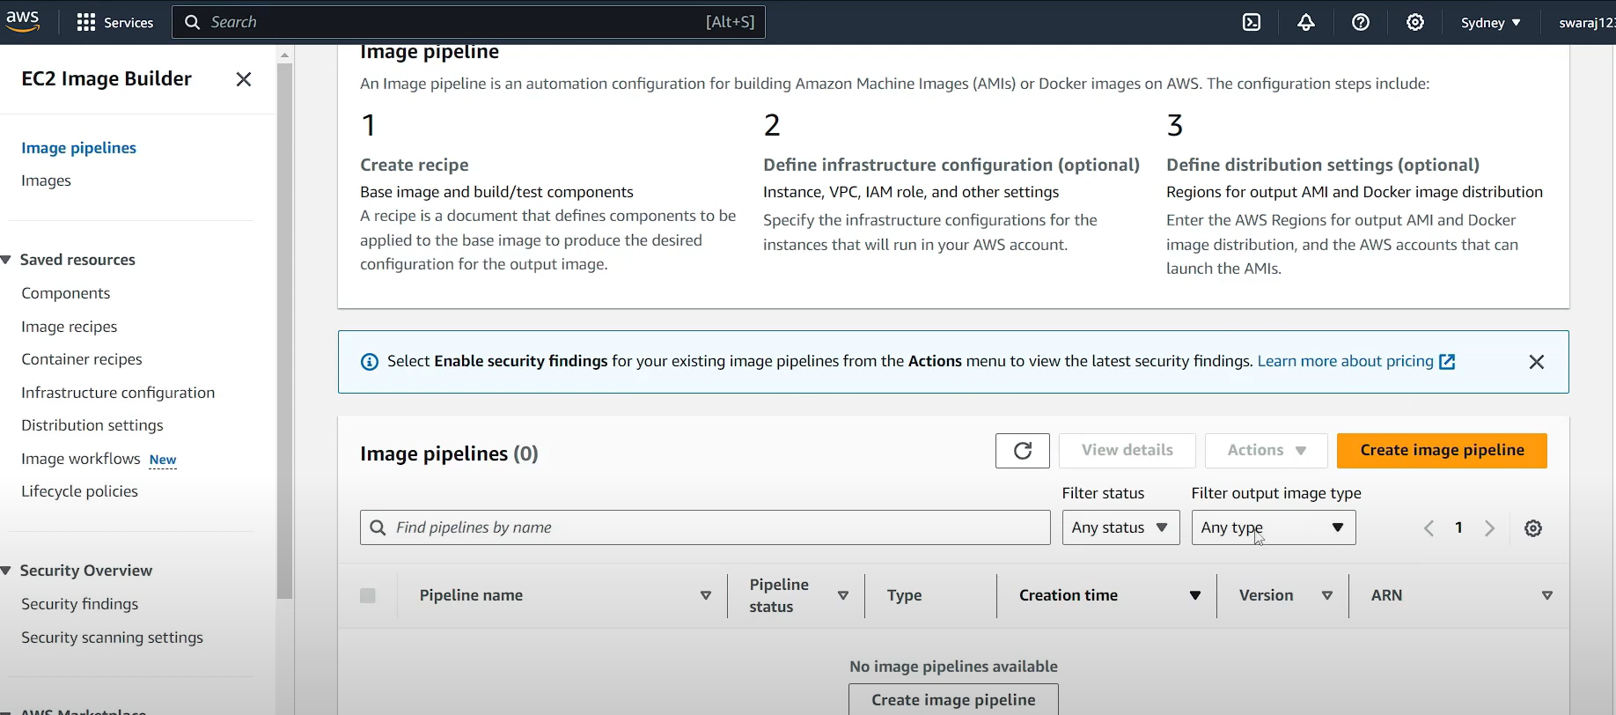This screenshot has height=715, width=1616.
Task: Open the help question mark menu
Action: click(x=1361, y=22)
